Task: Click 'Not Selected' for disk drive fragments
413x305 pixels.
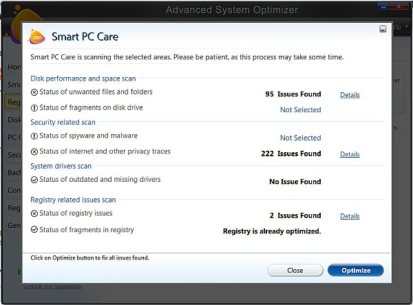Action: (300, 109)
